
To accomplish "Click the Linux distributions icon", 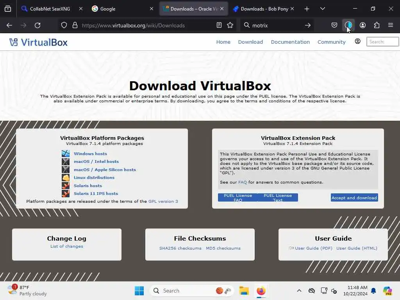I will pyautogui.click(x=66, y=178).
